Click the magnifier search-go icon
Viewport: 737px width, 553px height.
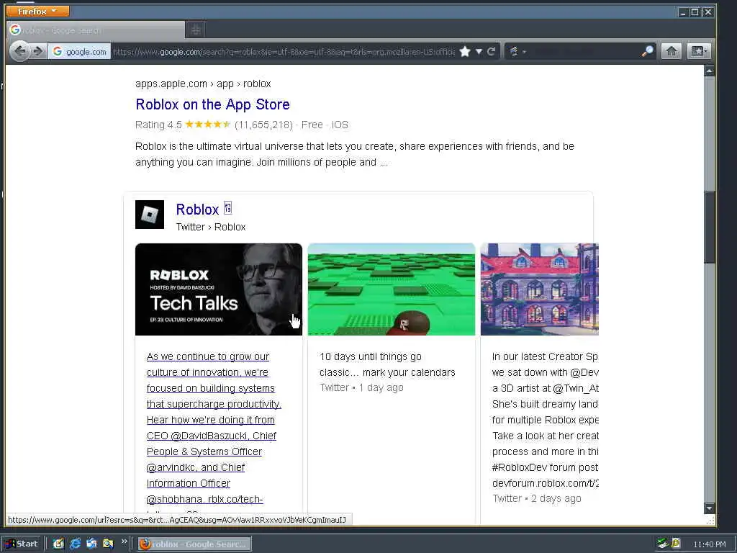click(x=647, y=51)
